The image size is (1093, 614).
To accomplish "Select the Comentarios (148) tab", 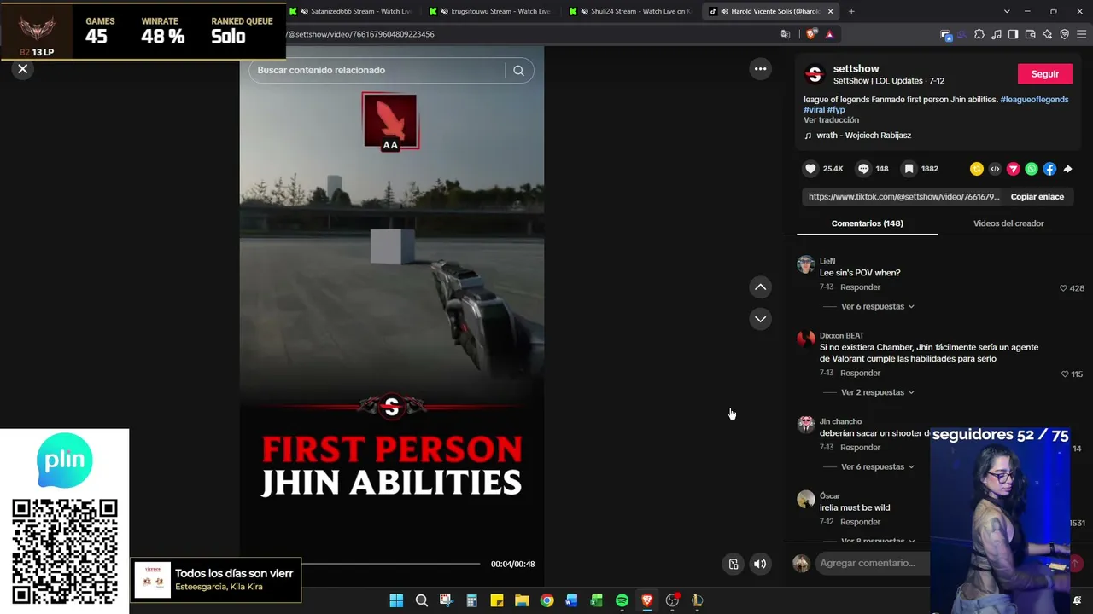I will tap(867, 223).
